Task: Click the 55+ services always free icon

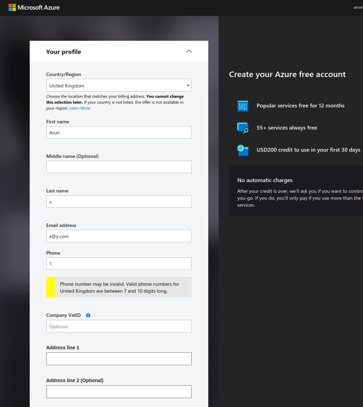Action: click(243, 128)
